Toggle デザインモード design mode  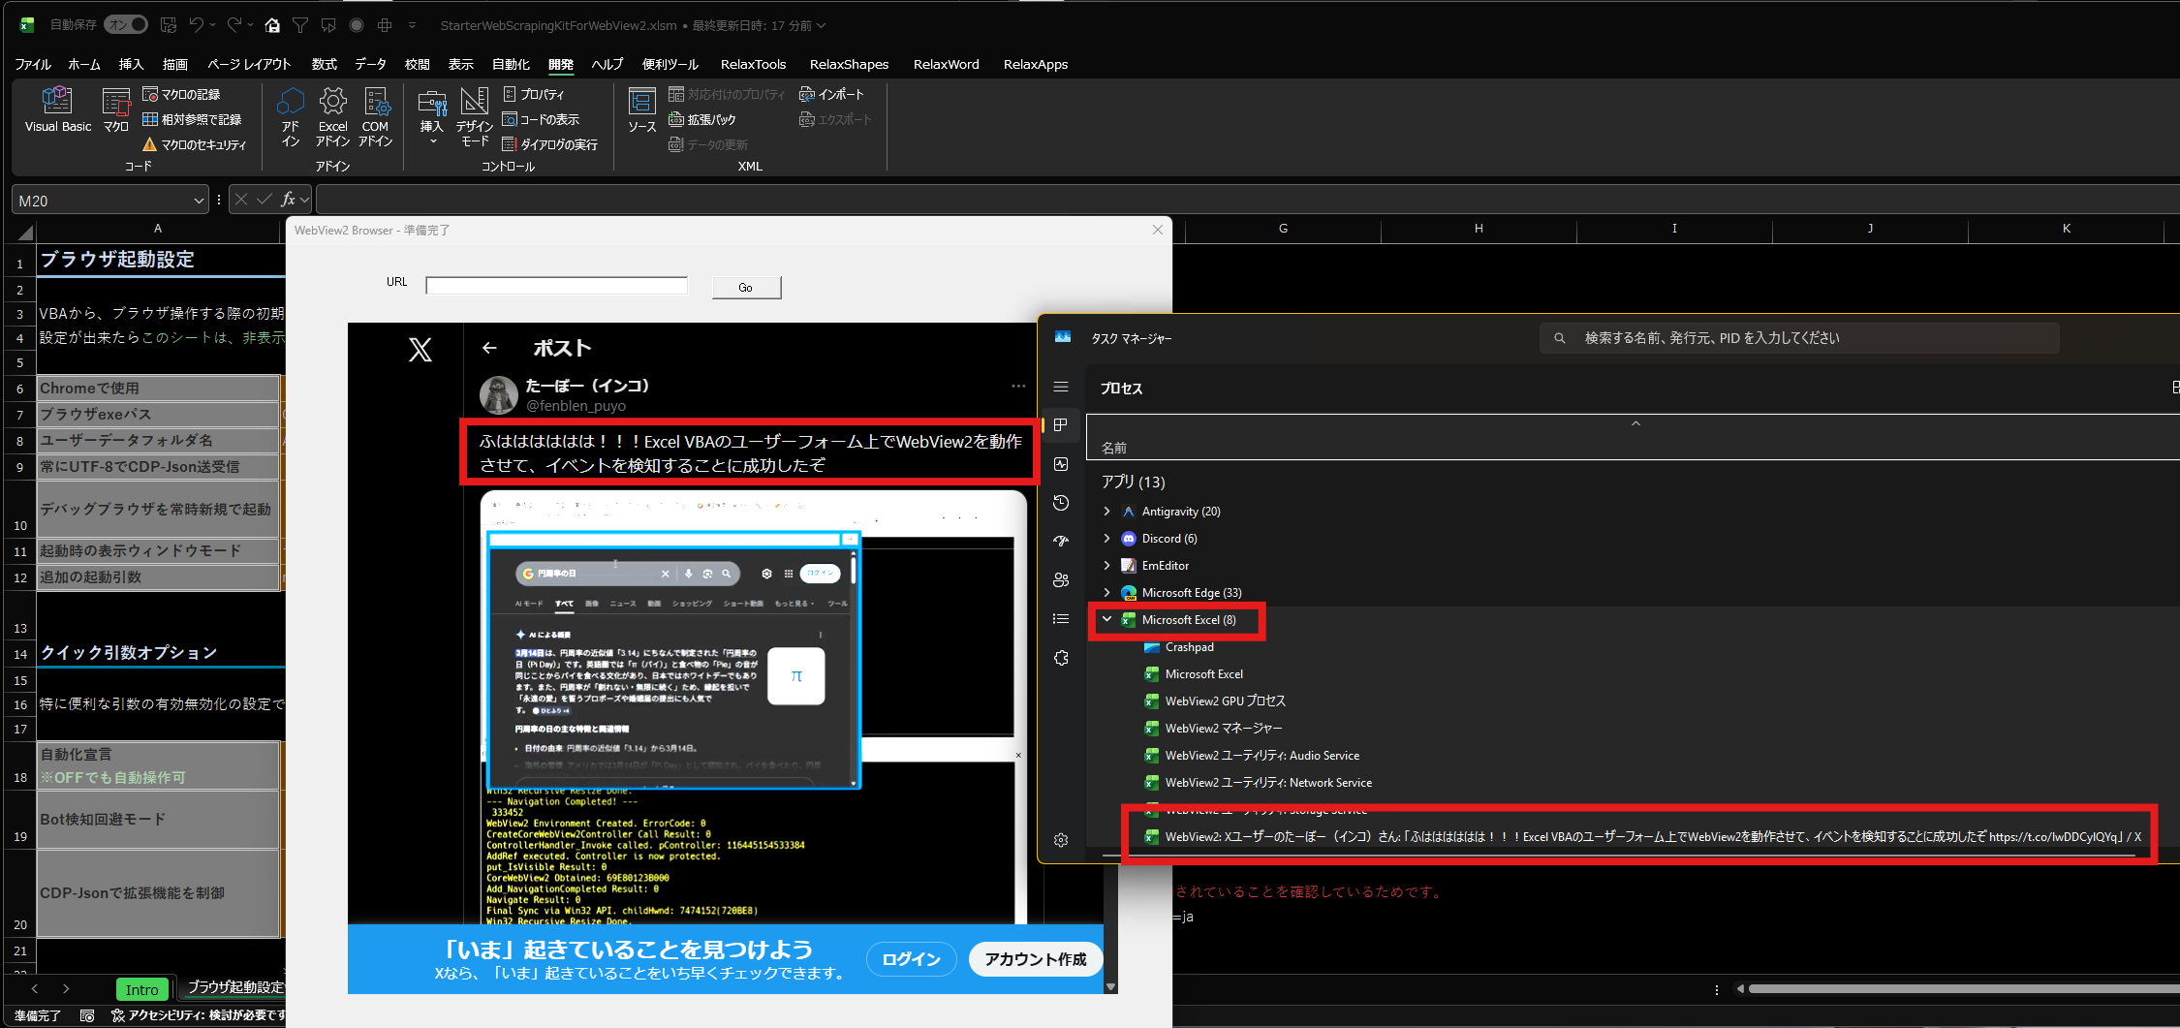pos(474,116)
